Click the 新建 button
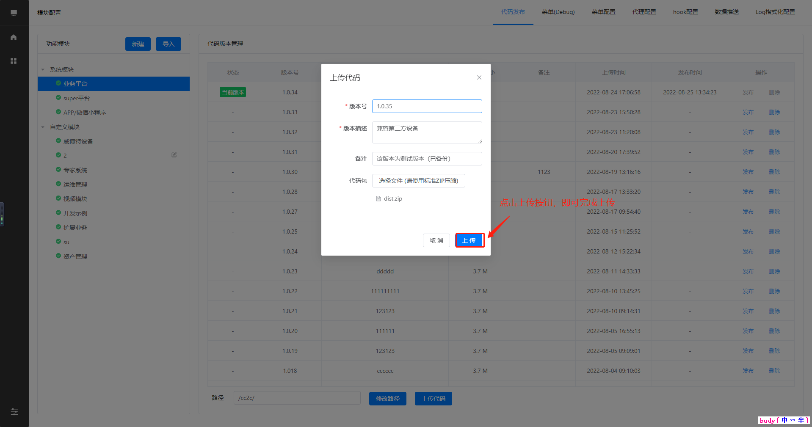 click(x=138, y=44)
